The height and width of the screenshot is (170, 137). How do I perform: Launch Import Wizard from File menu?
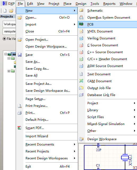pos(47,136)
